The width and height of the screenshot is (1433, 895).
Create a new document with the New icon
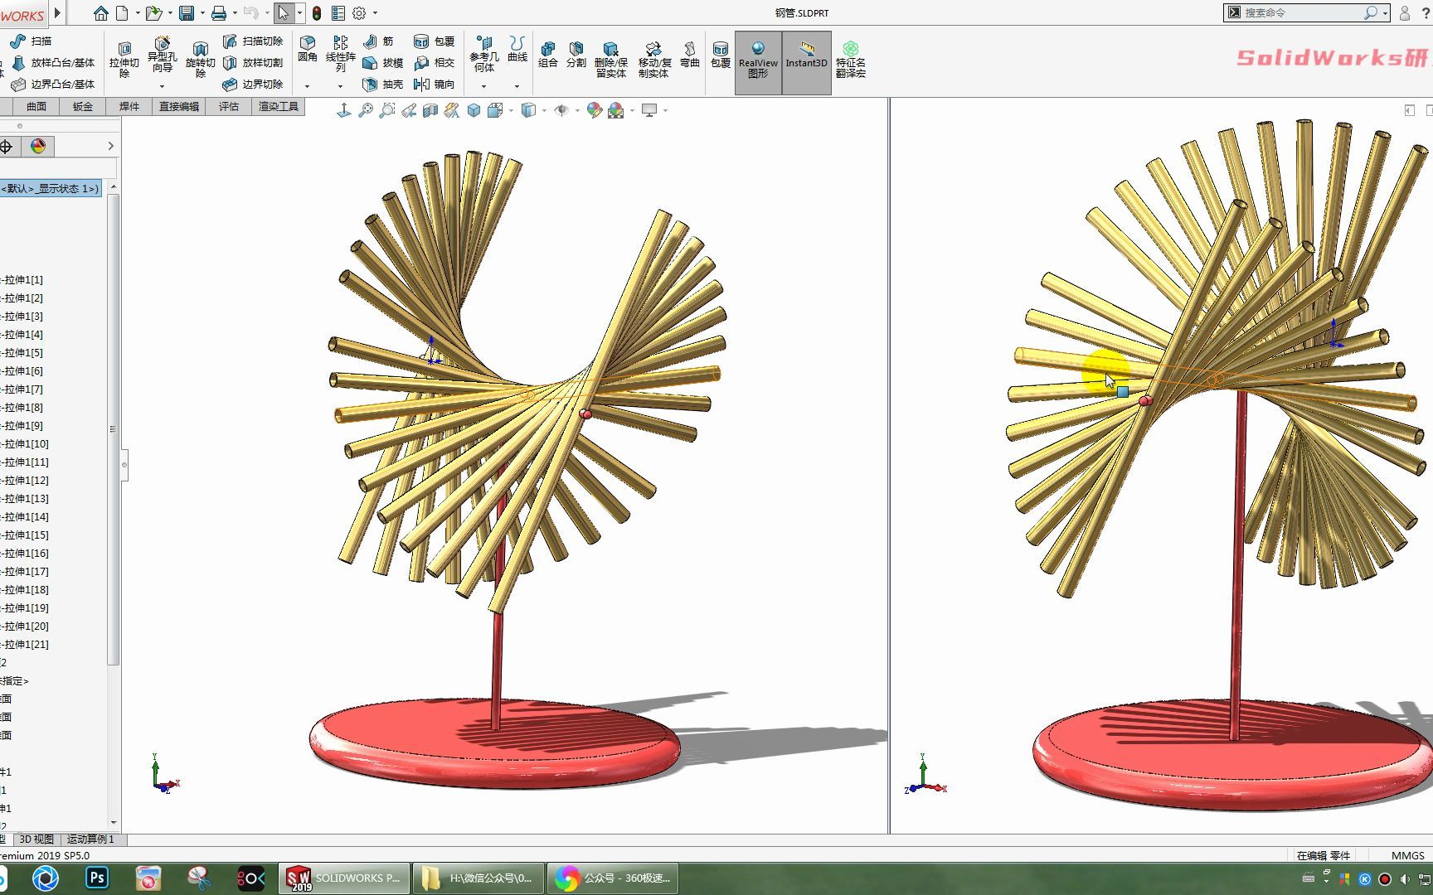pos(122,13)
